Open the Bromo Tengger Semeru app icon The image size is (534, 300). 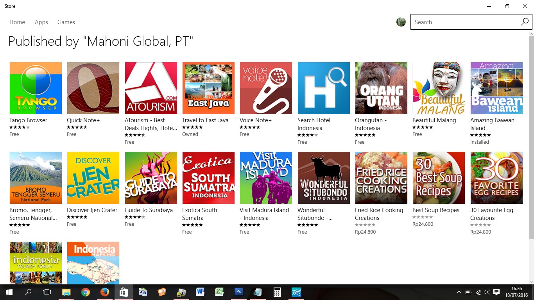click(x=36, y=178)
